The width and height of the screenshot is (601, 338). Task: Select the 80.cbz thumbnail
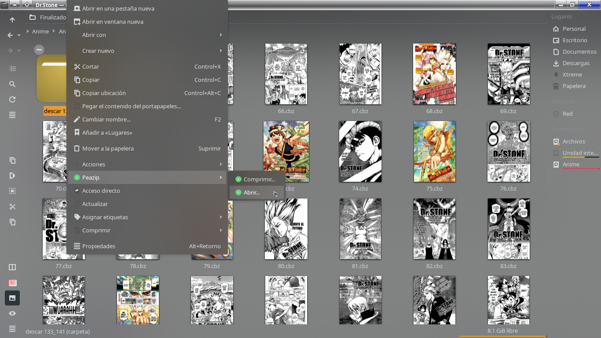[x=286, y=229]
